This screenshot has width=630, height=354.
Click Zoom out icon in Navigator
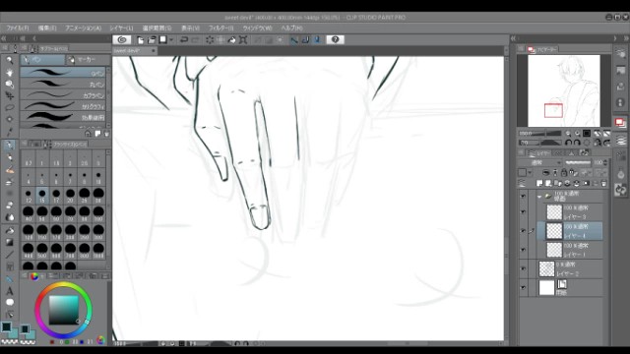pyautogui.click(x=568, y=134)
